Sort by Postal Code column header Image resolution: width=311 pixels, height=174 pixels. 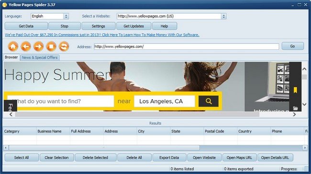click(221, 131)
